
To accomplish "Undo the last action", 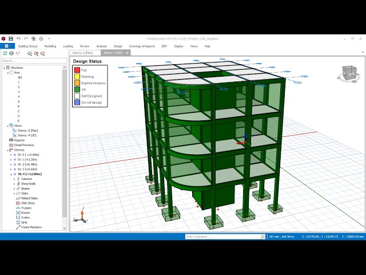I will click(18, 38).
